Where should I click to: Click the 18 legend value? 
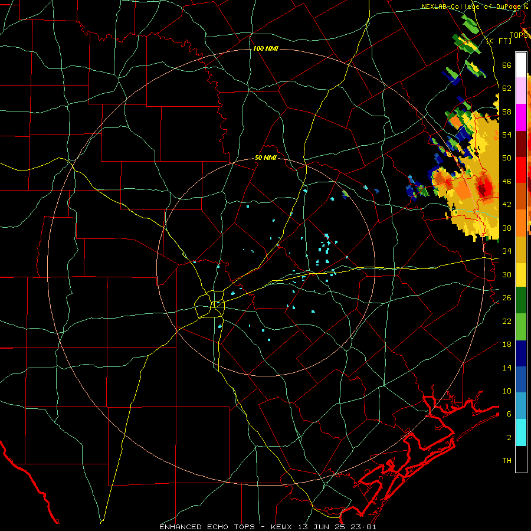pyautogui.click(x=507, y=345)
